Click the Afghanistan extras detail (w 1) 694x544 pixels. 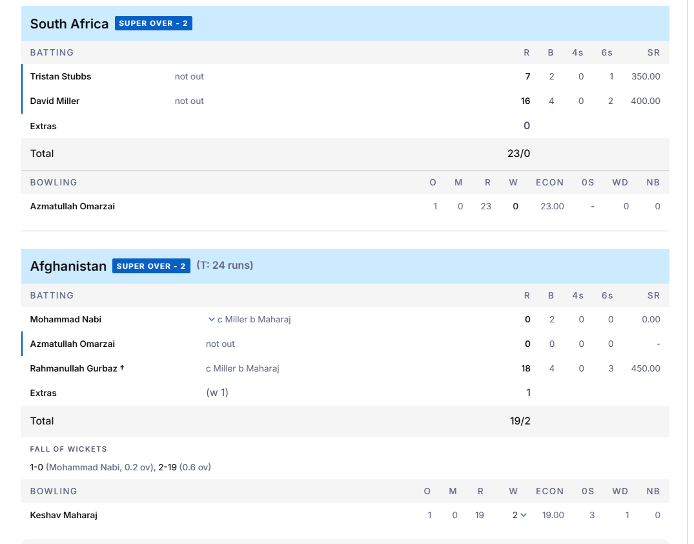click(x=217, y=393)
